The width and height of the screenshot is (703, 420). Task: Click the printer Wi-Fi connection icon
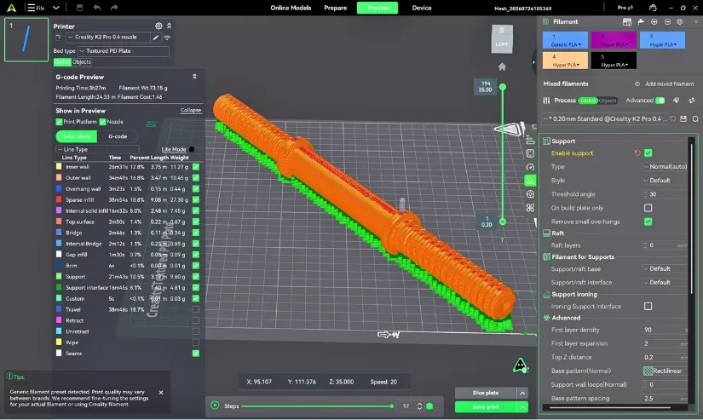click(167, 37)
